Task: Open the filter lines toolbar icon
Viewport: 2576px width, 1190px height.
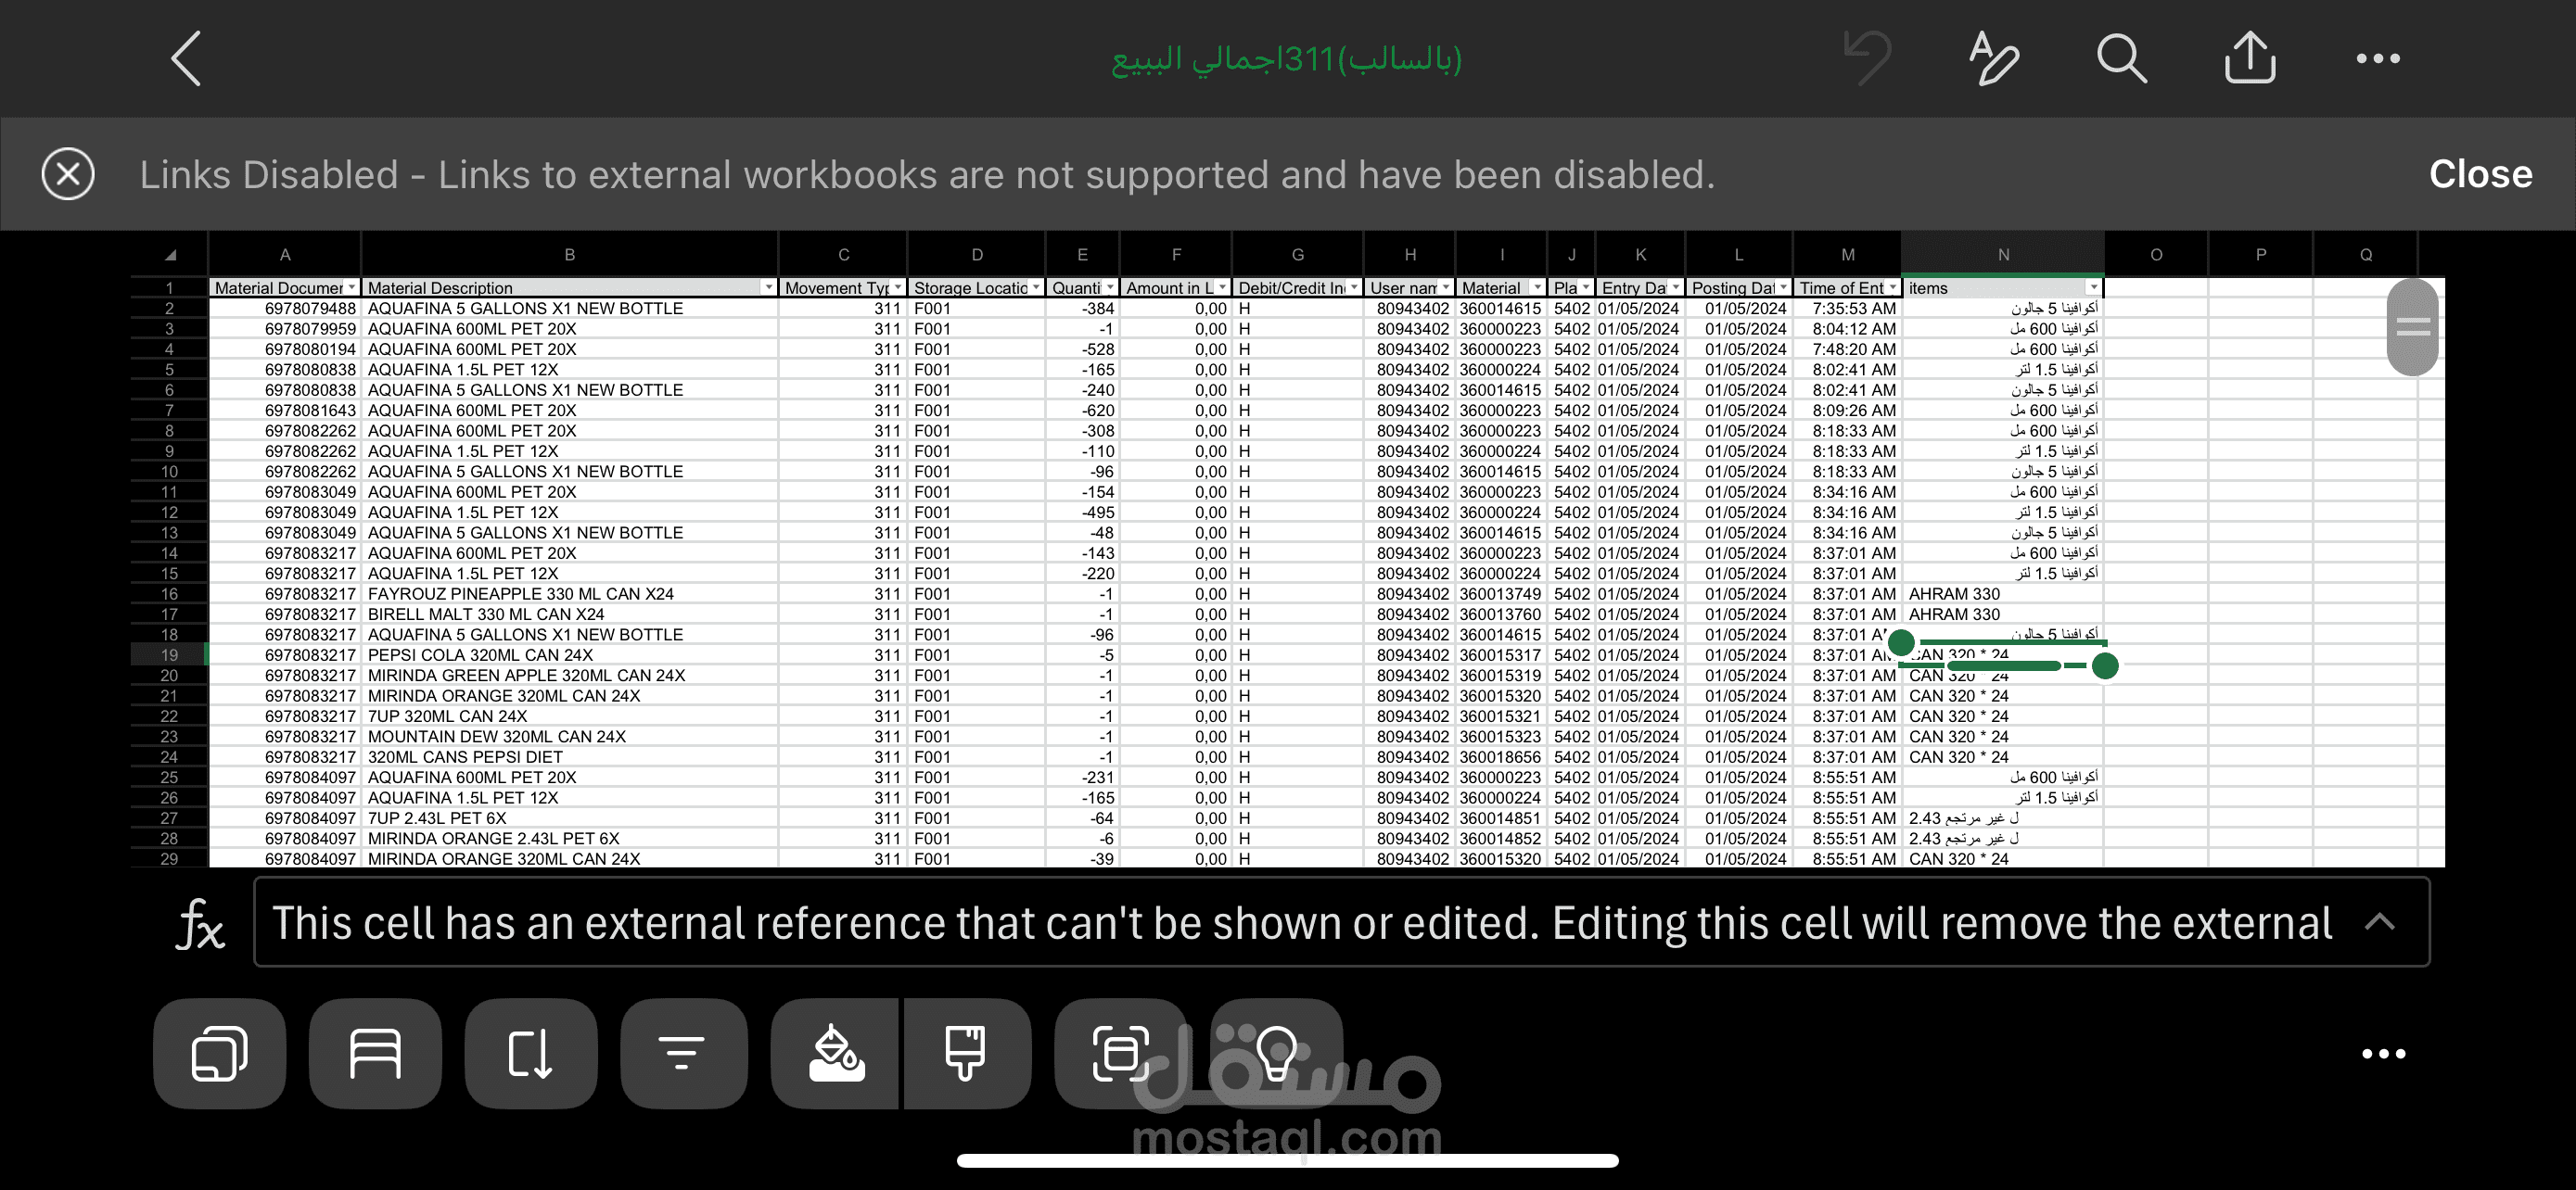Action: 684,1053
